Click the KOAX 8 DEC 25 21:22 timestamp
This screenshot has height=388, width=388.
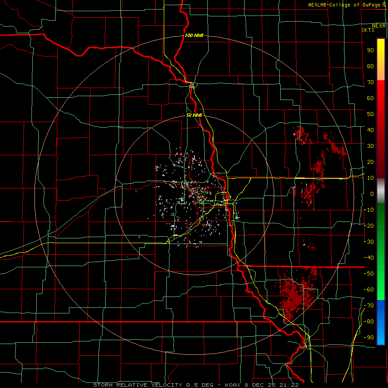tap(262, 385)
